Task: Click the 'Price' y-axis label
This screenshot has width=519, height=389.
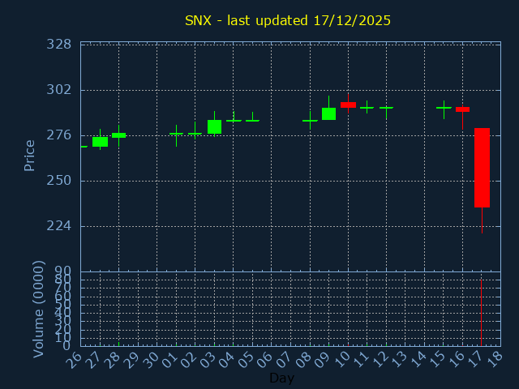Action: (x=30, y=155)
